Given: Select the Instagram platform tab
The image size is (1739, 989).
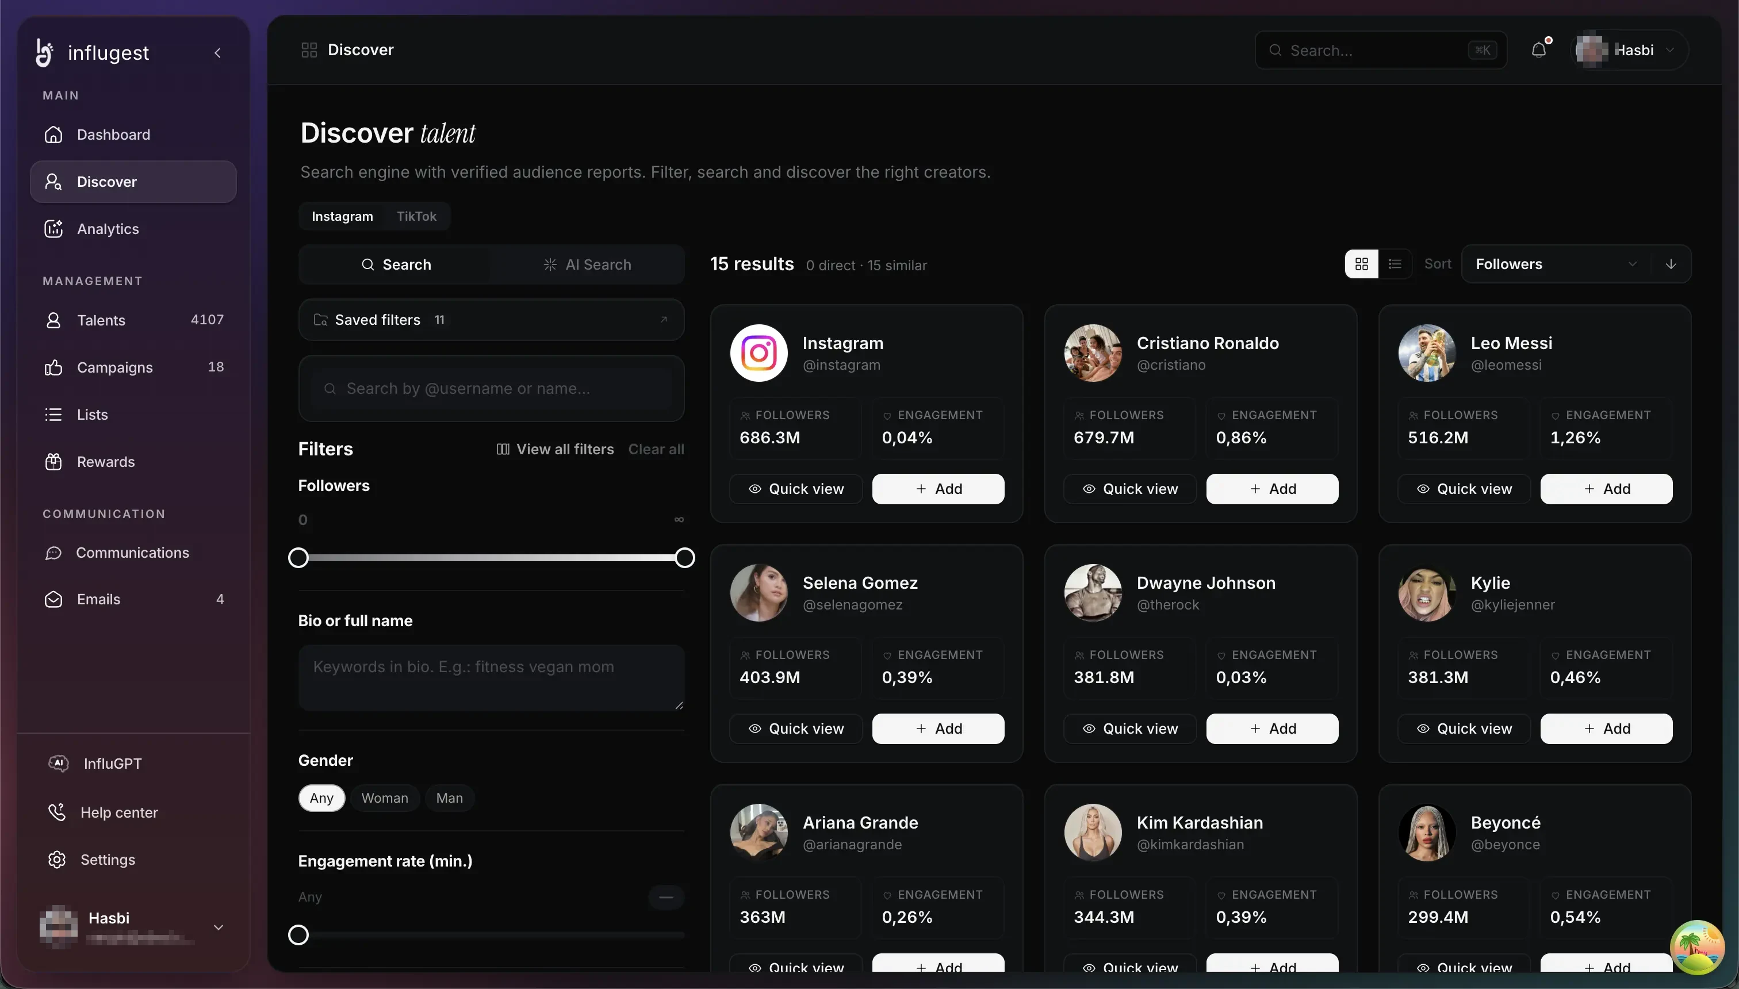Looking at the screenshot, I should (x=342, y=216).
